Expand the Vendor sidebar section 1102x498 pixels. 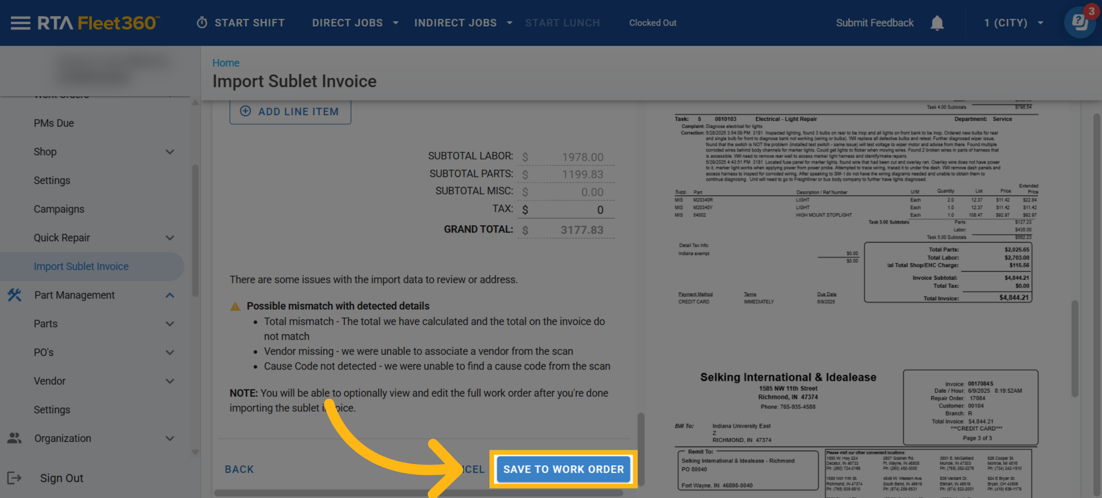[169, 381]
